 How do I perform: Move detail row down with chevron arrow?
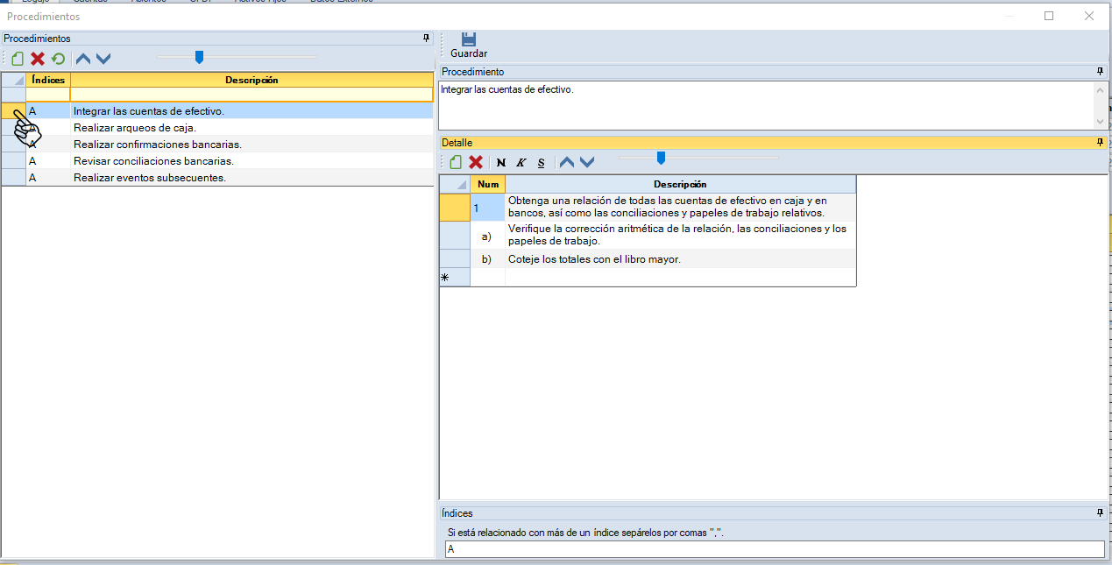(587, 162)
